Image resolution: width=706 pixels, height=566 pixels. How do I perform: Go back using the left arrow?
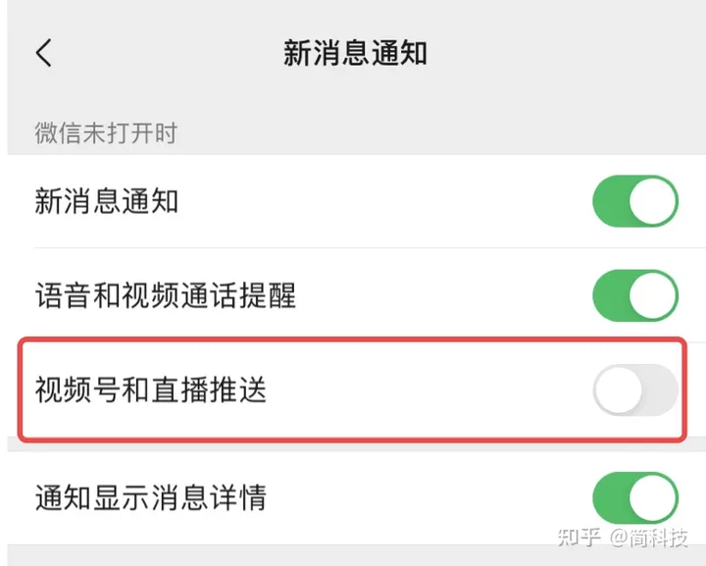pos(44,53)
